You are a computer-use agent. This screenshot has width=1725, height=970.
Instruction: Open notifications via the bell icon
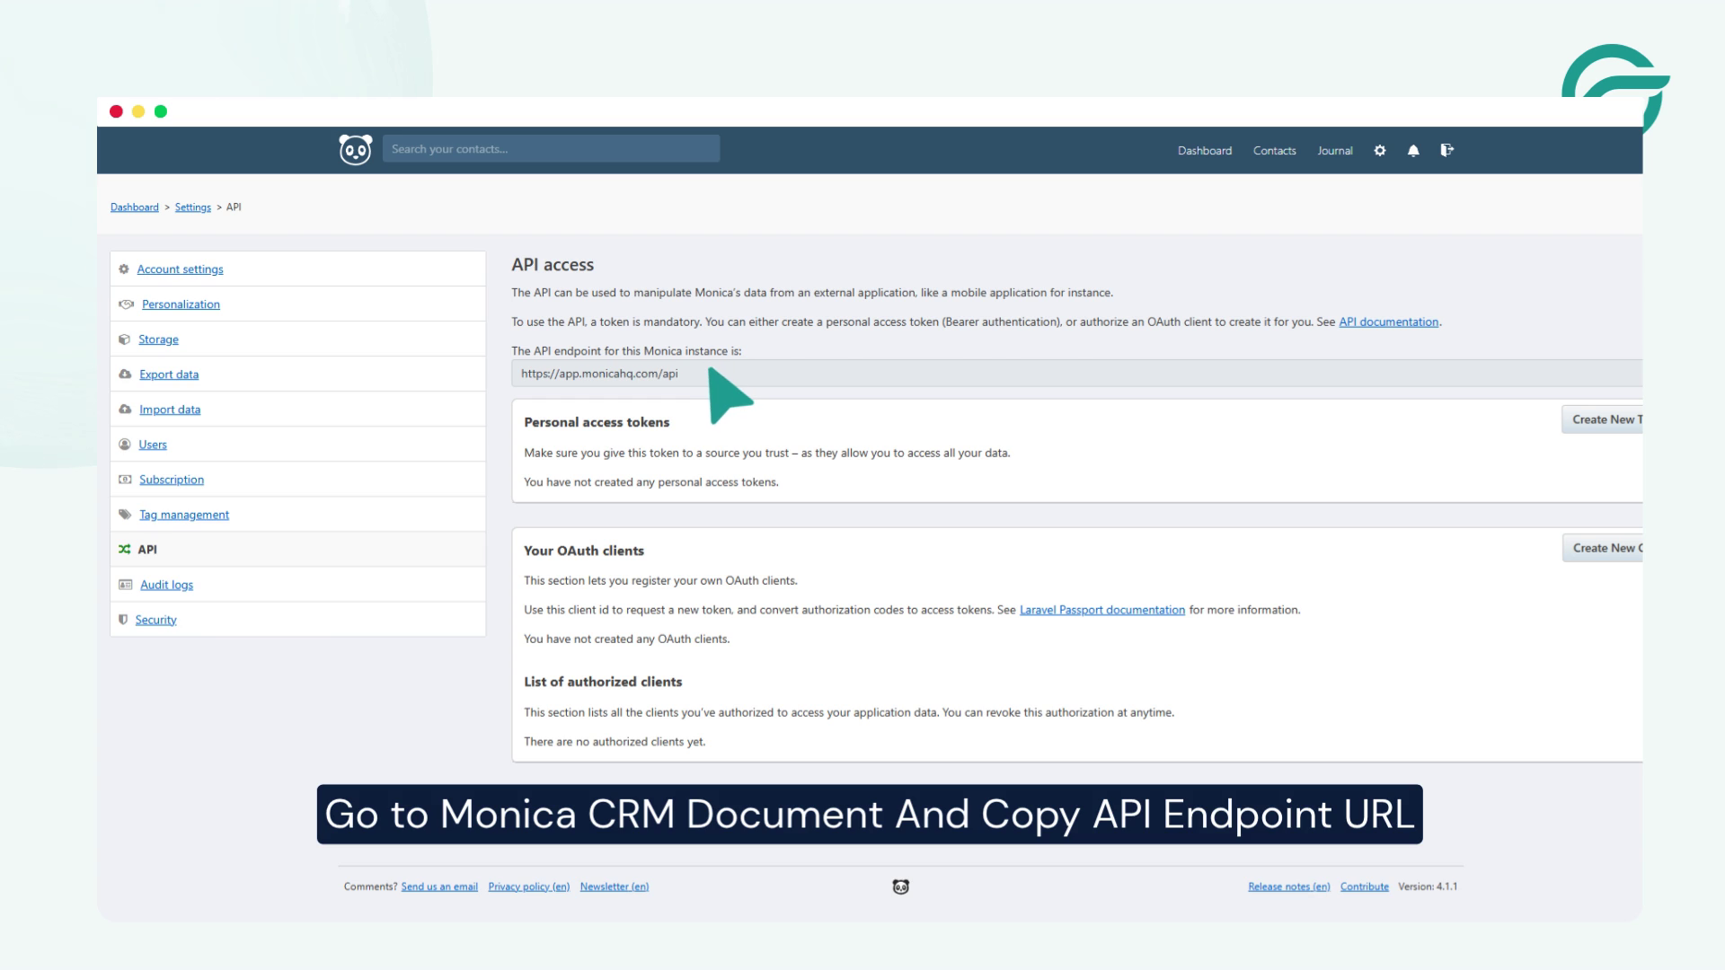pos(1413,150)
